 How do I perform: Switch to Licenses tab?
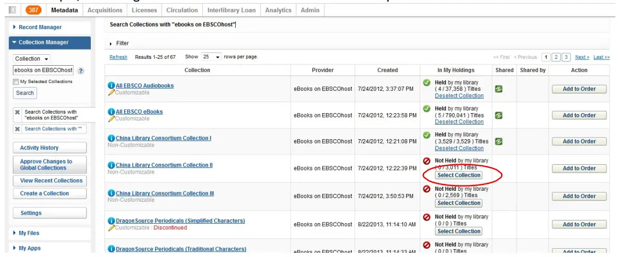tap(144, 10)
